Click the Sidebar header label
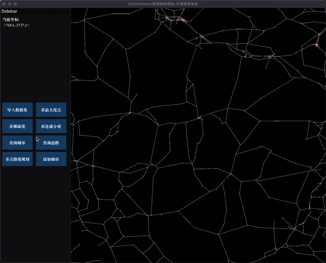The width and height of the screenshot is (326, 263). tap(9, 11)
